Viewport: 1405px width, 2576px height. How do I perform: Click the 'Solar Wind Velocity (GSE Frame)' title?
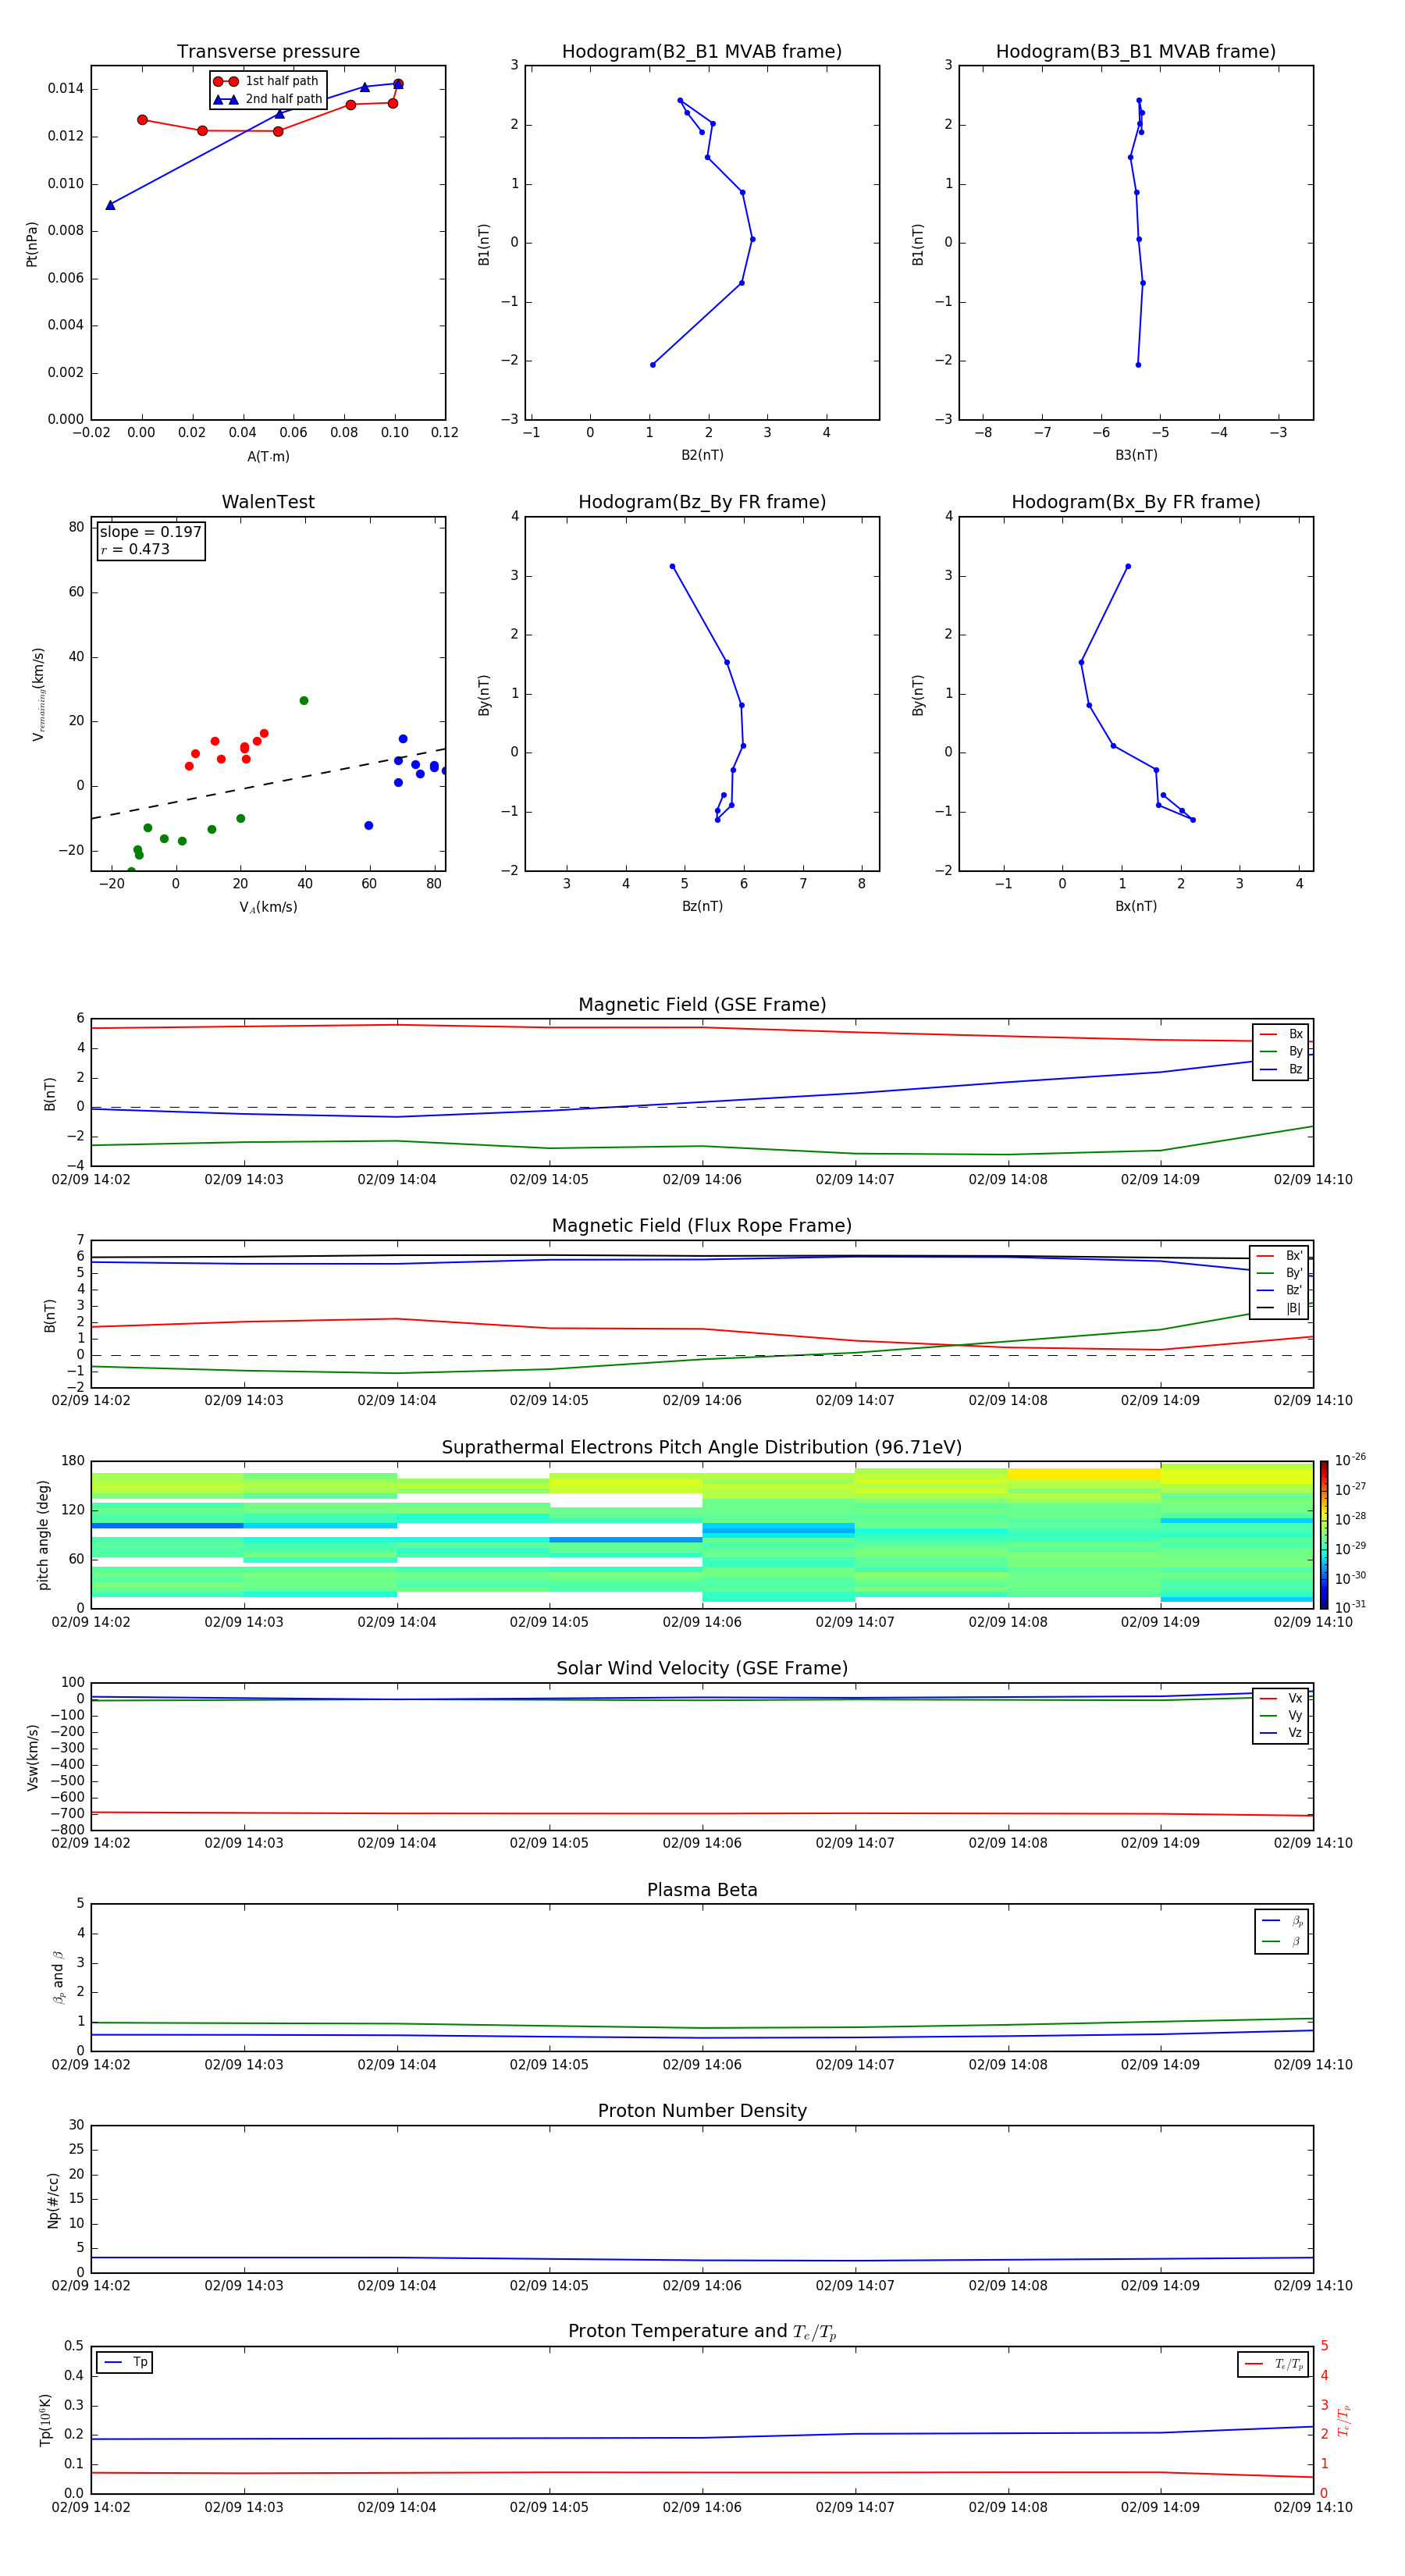tap(702, 1668)
